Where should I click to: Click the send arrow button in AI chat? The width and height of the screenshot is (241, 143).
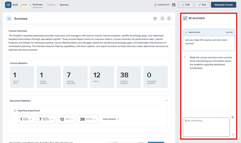233,135
